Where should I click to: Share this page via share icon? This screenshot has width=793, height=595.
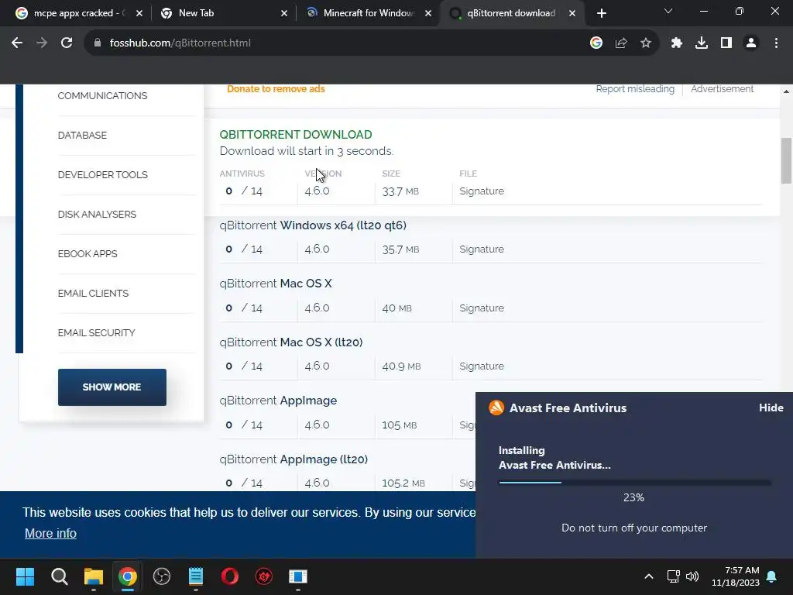621,43
